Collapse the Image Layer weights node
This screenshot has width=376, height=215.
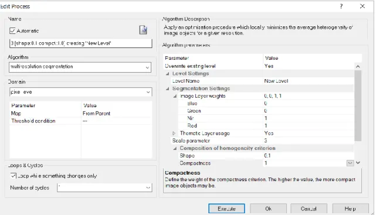175,96
